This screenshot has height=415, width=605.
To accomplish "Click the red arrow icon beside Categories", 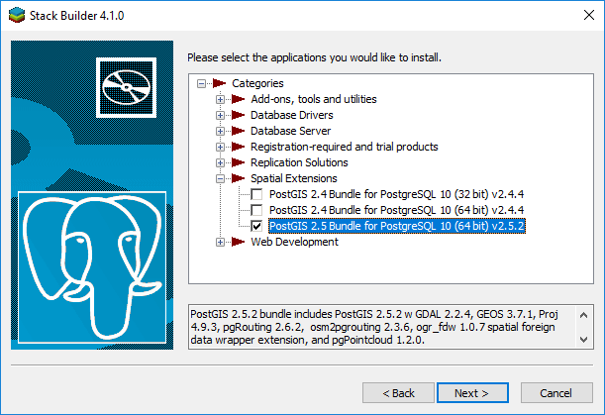I will [219, 83].
